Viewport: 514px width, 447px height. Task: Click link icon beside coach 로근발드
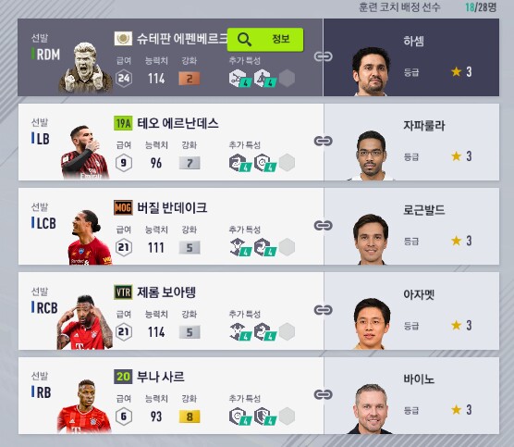[x=324, y=226]
